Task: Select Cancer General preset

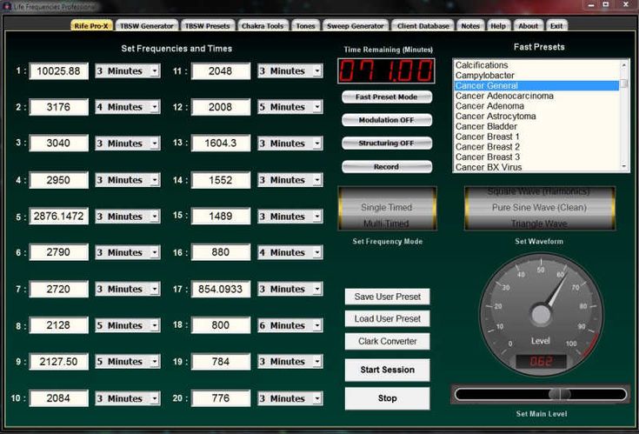Action: tap(536, 85)
